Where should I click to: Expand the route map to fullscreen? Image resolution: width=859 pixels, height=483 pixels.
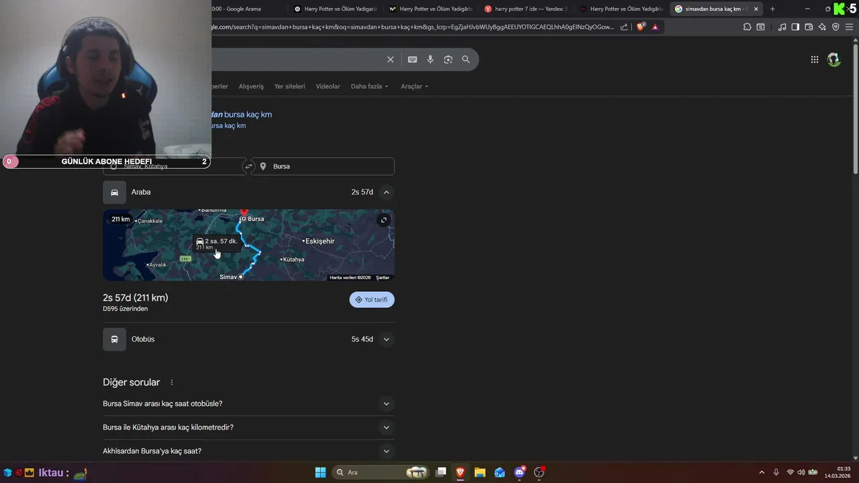click(x=384, y=220)
